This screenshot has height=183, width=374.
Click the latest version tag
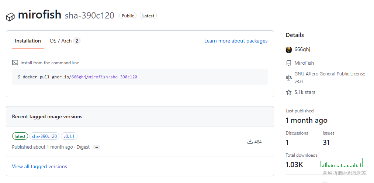pyautogui.click(x=20, y=136)
